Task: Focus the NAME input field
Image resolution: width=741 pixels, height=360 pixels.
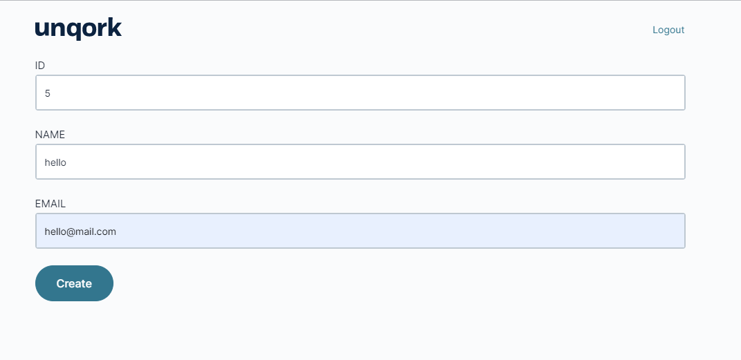Action: point(360,162)
